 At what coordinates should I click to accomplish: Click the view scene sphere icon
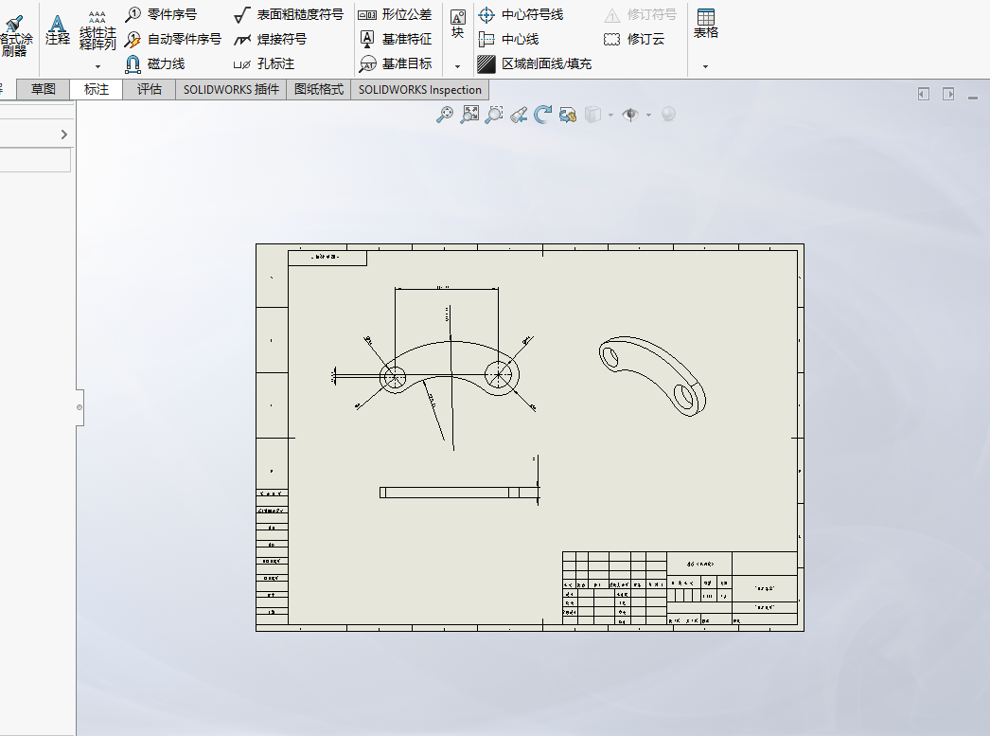click(668, 115)
